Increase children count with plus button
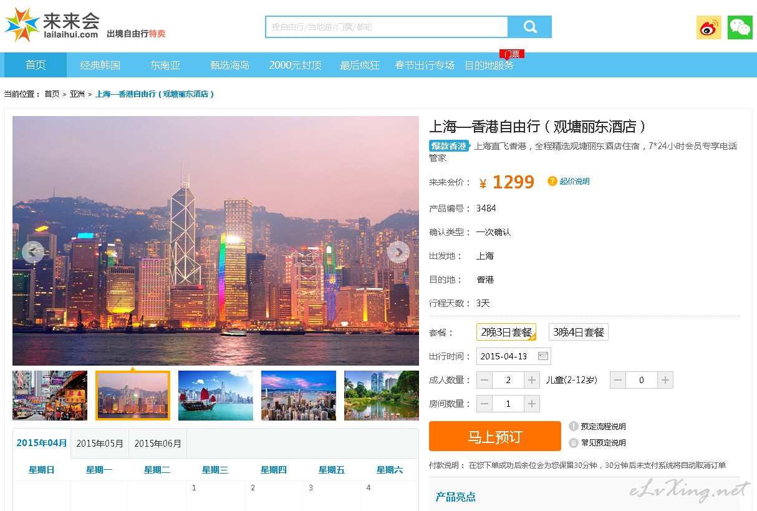757x511 pixels. [665, 380]
